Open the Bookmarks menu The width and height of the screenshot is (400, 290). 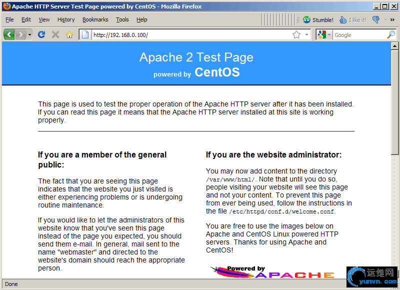95,19
